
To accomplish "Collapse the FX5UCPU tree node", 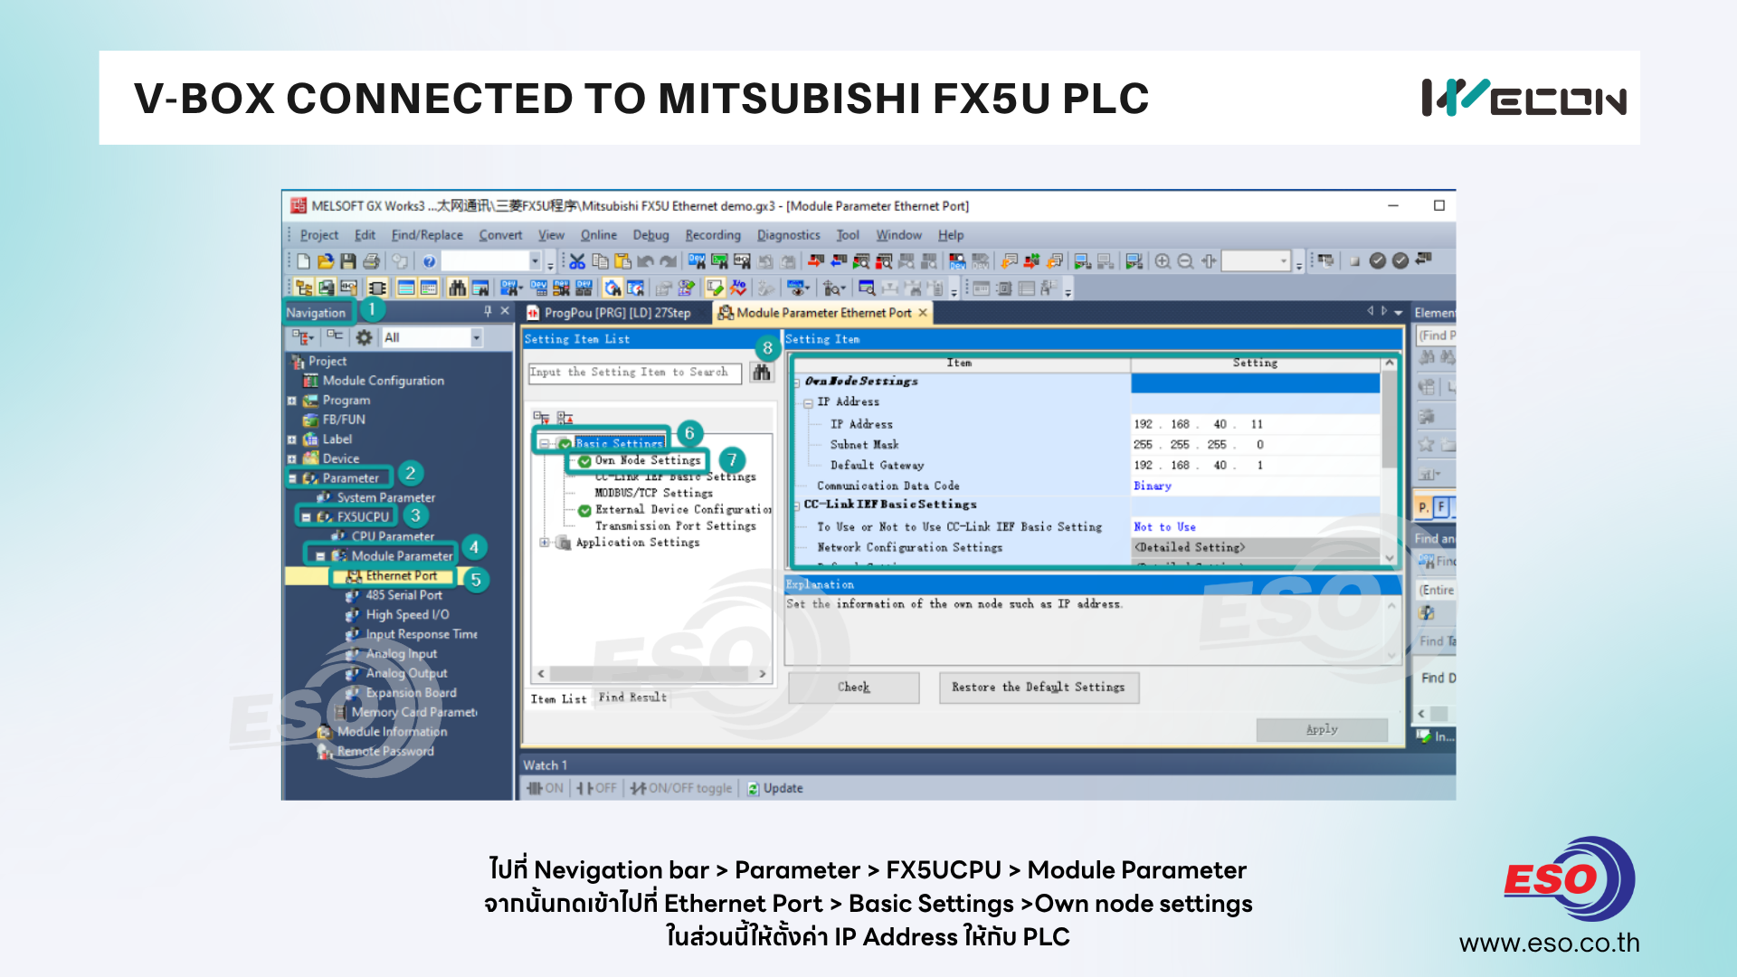I will click(x=306, y=517).
